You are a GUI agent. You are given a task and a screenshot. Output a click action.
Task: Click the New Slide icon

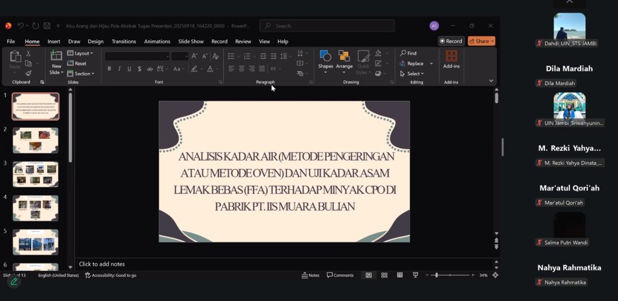pyautogui.click(x=56, y=57)
